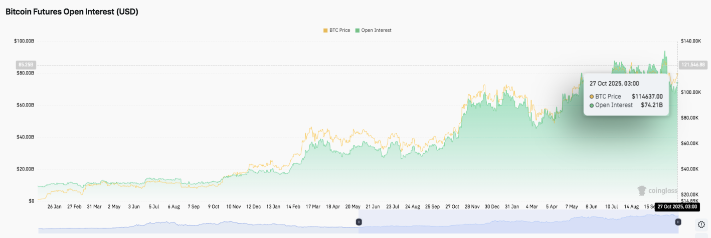Click the 121,546.88 right axis price label

pos(692,64)
